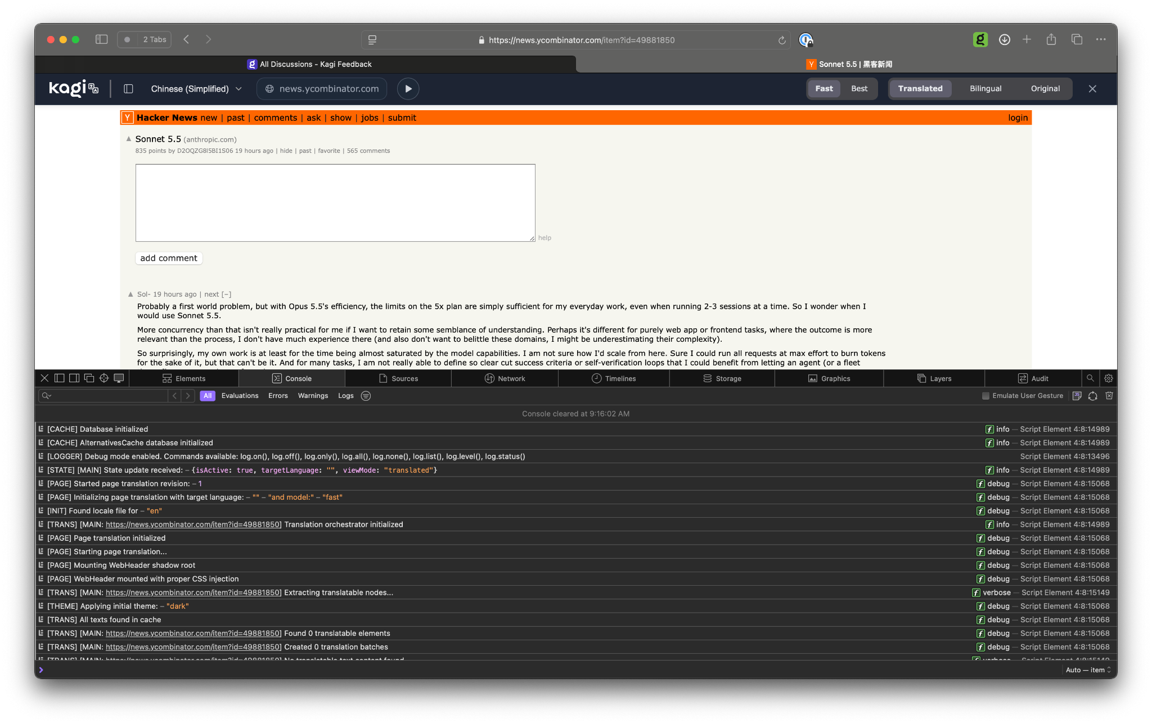Clear the console with trash icon
Screen dimensions: 1152x724
tap(1109, 396)
